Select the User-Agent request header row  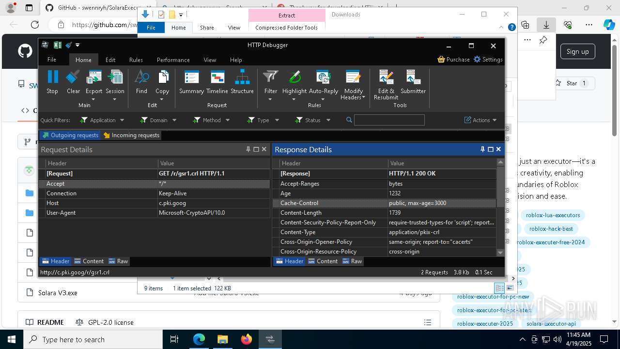pyautogui.click(x=155, y=213)
